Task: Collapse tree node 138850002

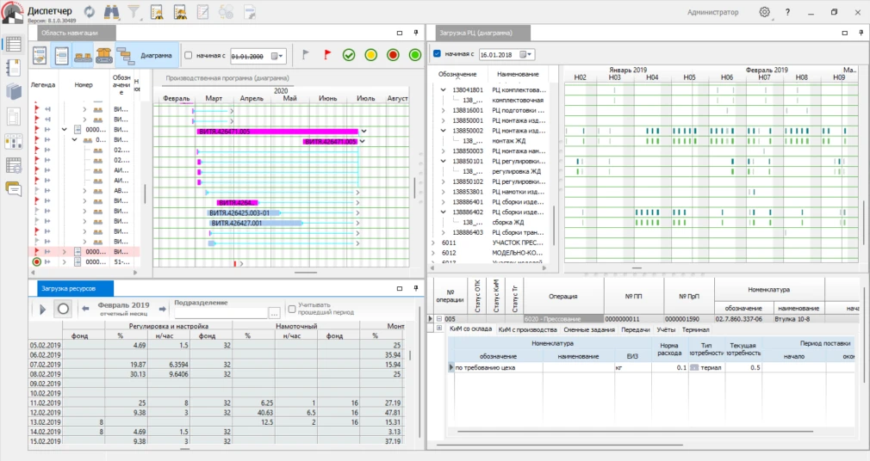Action: click(x=444, y=131)
